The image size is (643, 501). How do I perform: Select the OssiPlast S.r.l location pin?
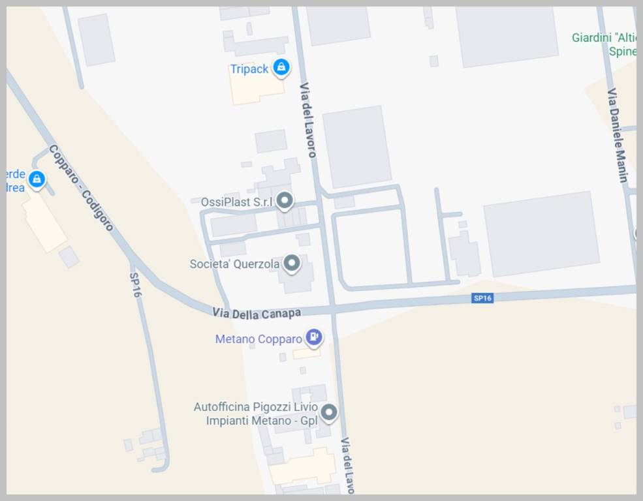(x=285, y=201)
